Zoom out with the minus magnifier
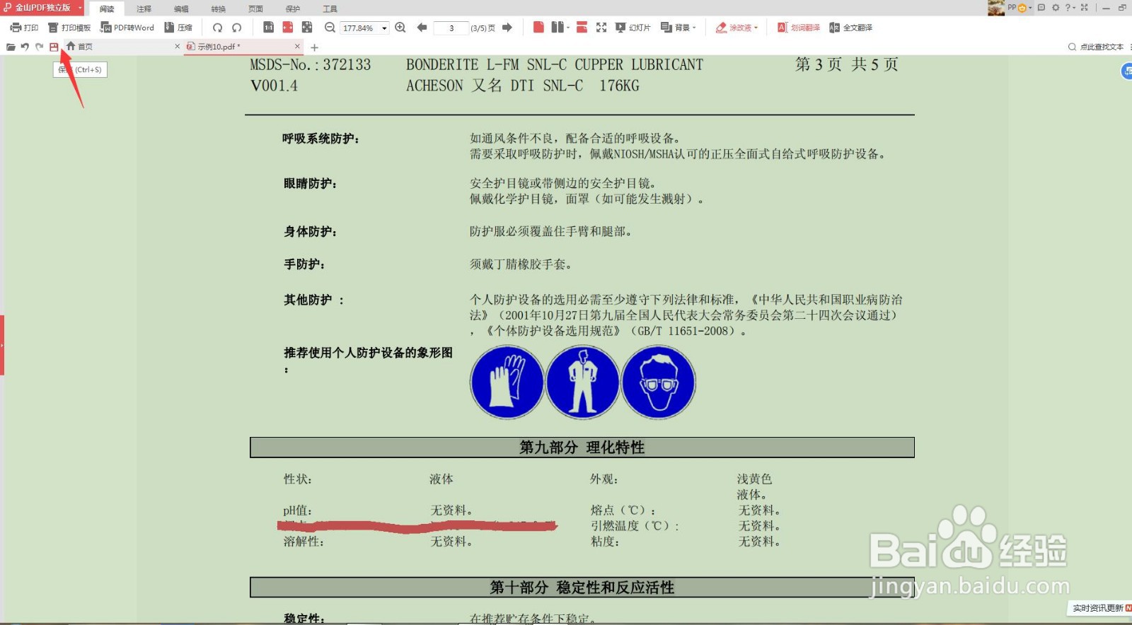The image size is (1132, 625). [x=330, y=28]
